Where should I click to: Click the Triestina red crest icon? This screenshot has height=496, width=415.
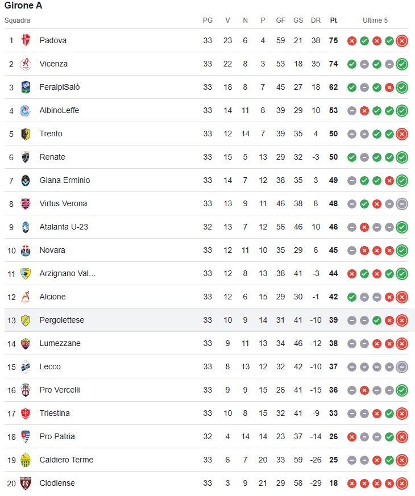pos(26,413)
